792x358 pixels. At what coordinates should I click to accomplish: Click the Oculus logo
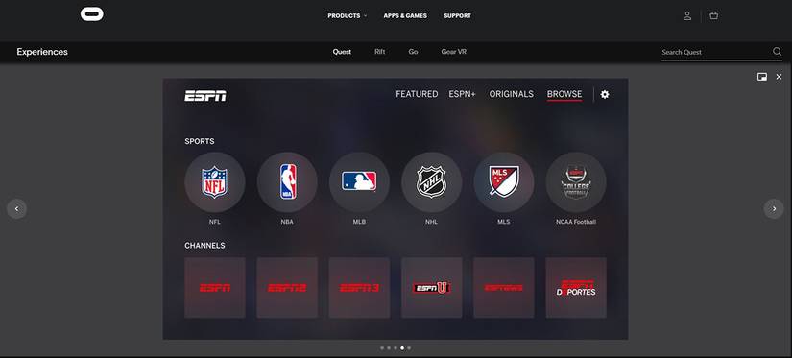pyautogui.click(x=92, y=14)
